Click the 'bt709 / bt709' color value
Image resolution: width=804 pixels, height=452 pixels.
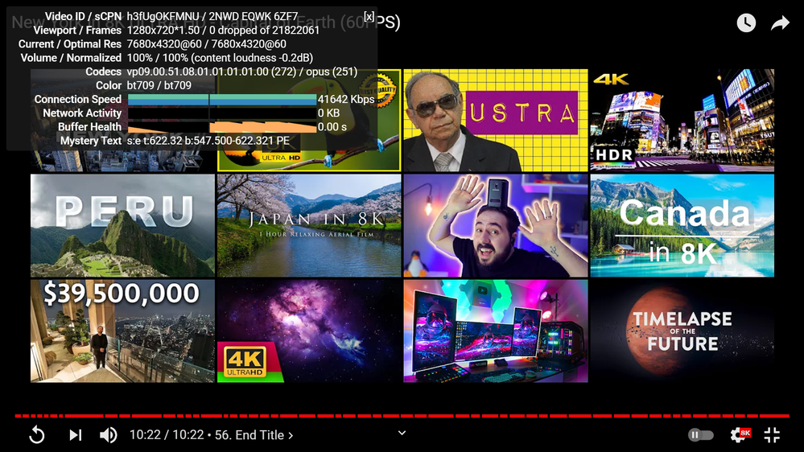(x=159, y=85)
